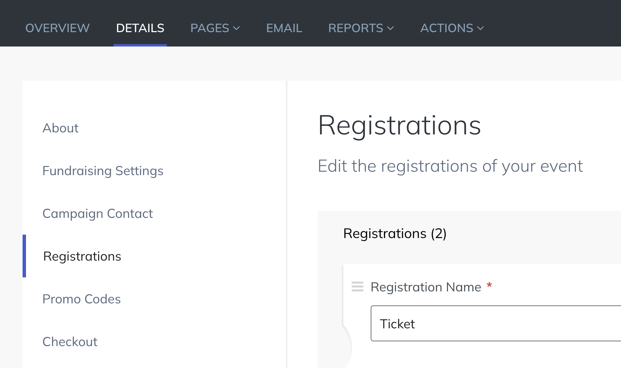Open the Overview tab

tap(57, 28)
